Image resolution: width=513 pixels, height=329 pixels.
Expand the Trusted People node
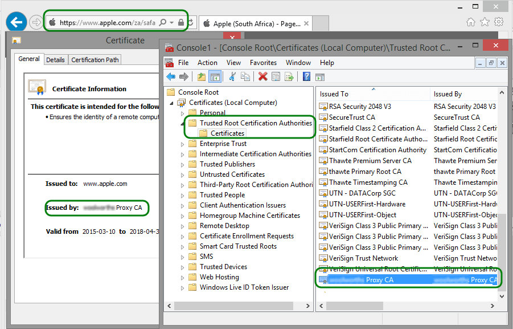coord(183,196)
